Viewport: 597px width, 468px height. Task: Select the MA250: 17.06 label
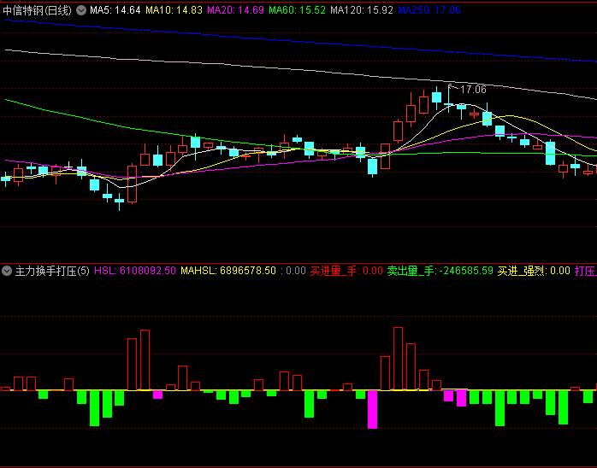tap(429, 10)
